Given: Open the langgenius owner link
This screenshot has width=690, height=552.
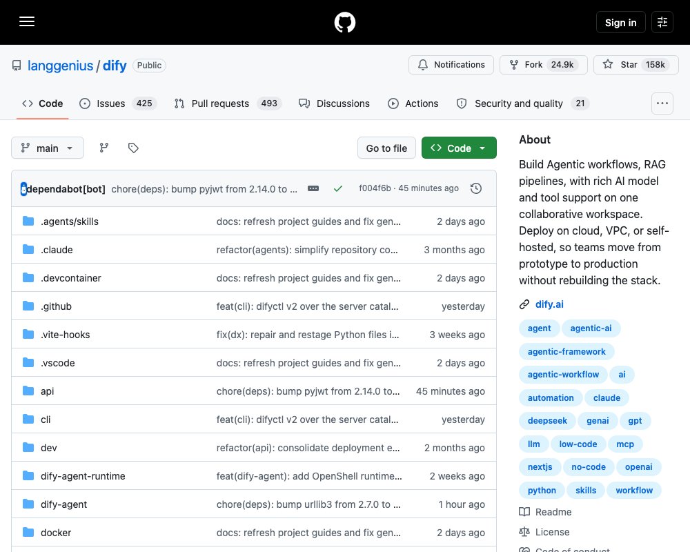Looking at the screenshot, I should coord(60,66).
